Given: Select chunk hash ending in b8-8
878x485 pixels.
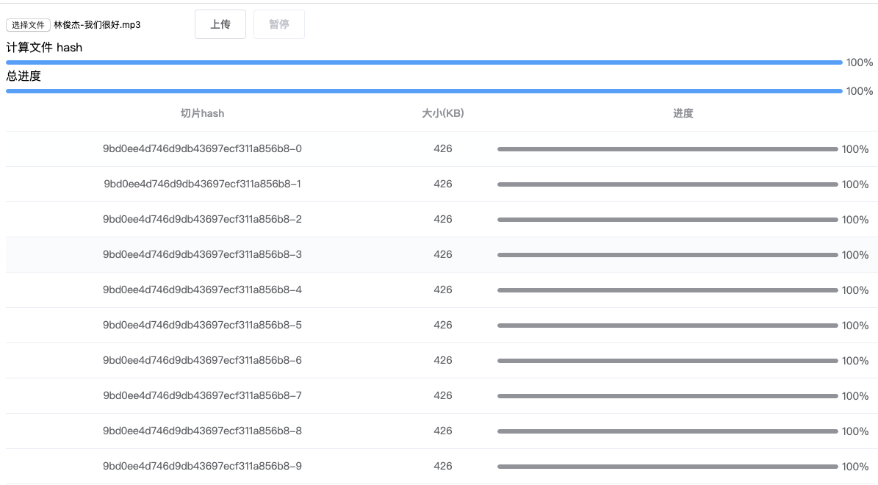Looking at the screenshot, I should [202, 431].
